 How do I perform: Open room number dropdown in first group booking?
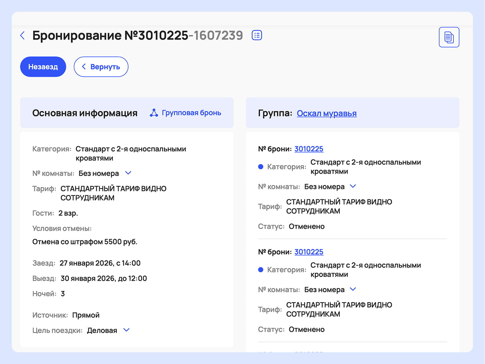click(x=353, y=186)
